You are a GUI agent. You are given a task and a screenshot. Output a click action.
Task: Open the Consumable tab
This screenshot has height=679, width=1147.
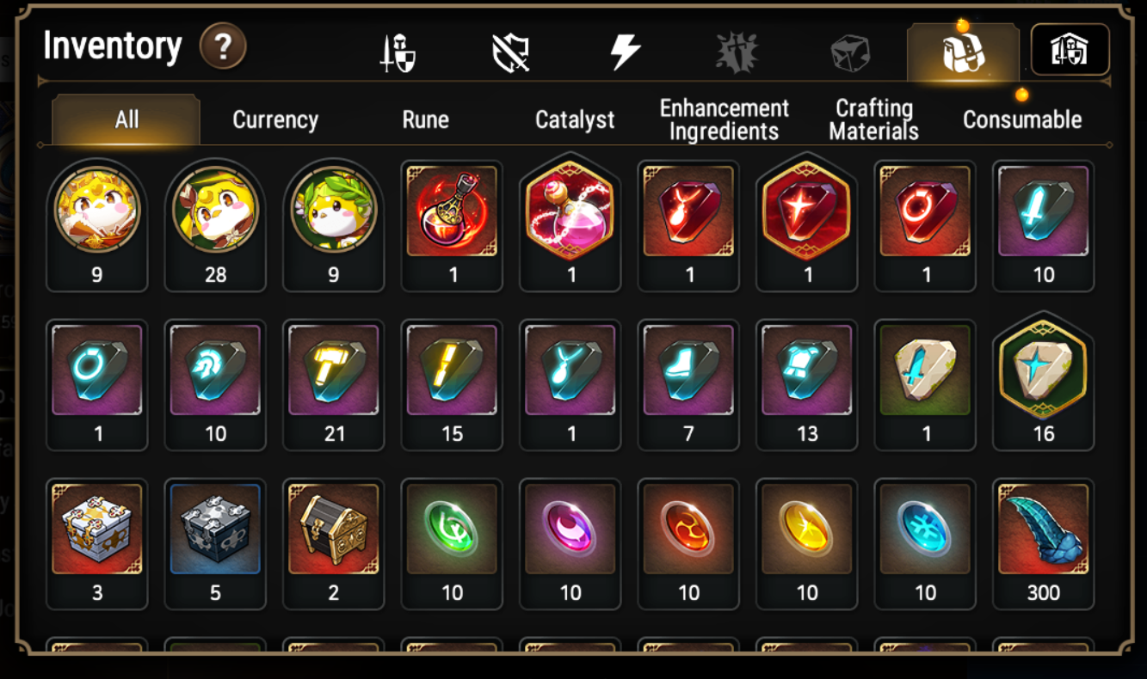click(x=1022, y=120)
